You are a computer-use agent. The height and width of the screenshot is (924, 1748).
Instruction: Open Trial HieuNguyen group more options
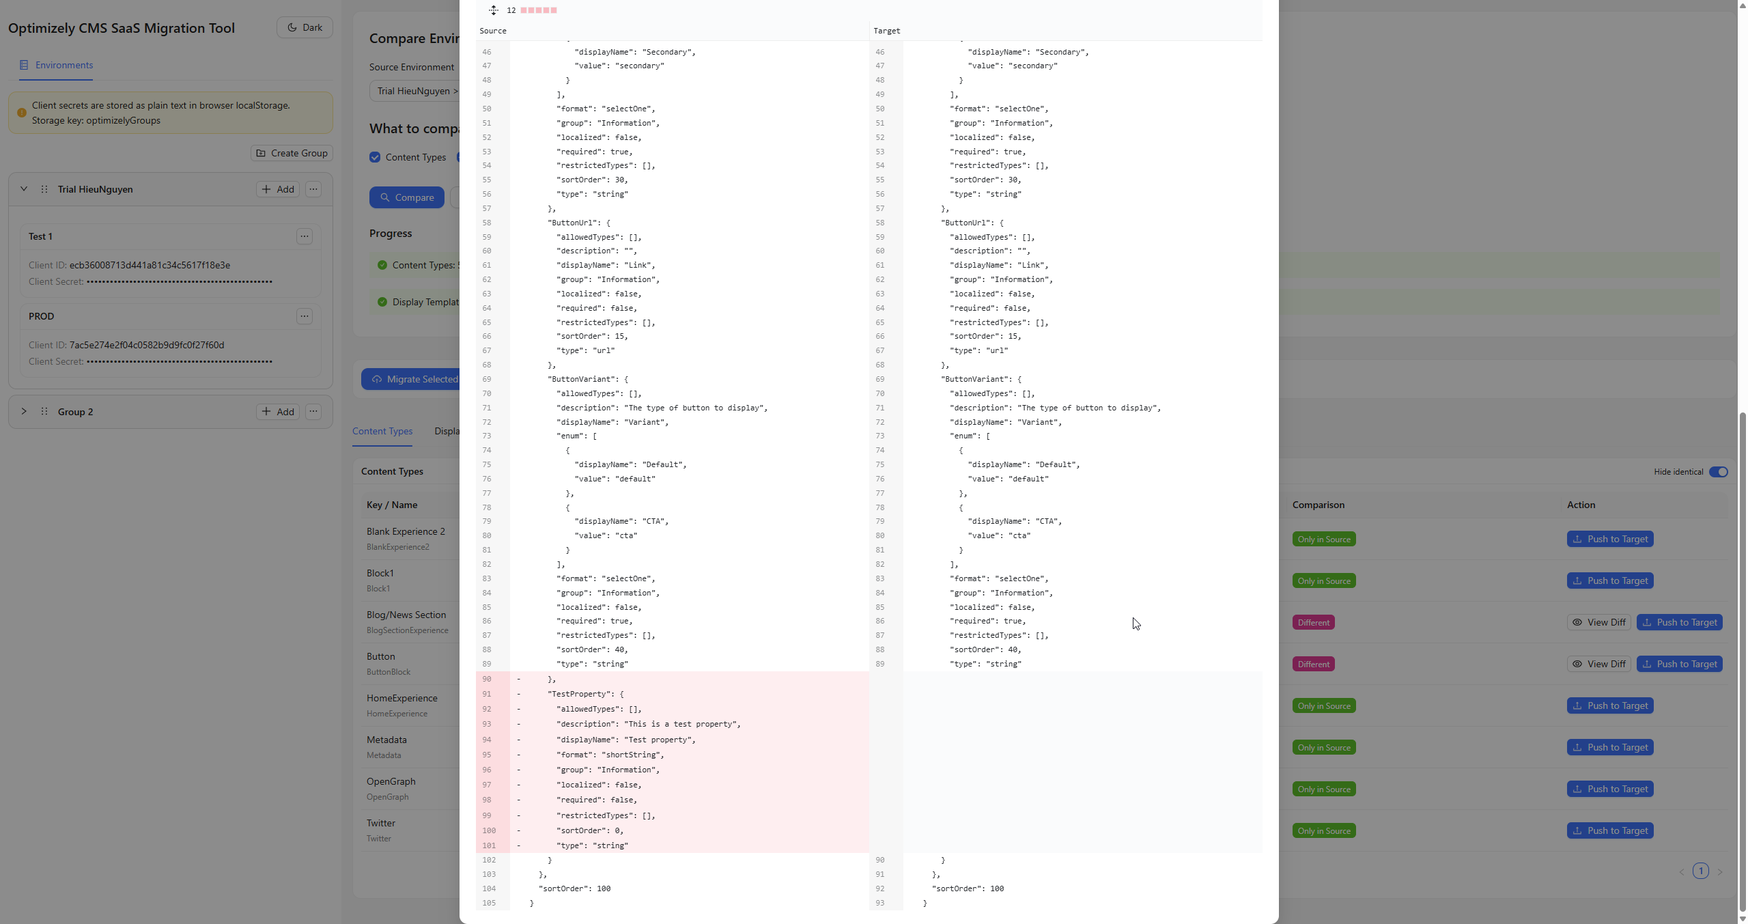point(313,189)
